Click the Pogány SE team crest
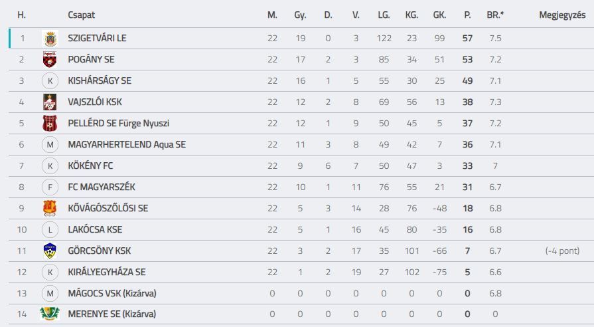The image size is (594, 327). click(50, 60)
